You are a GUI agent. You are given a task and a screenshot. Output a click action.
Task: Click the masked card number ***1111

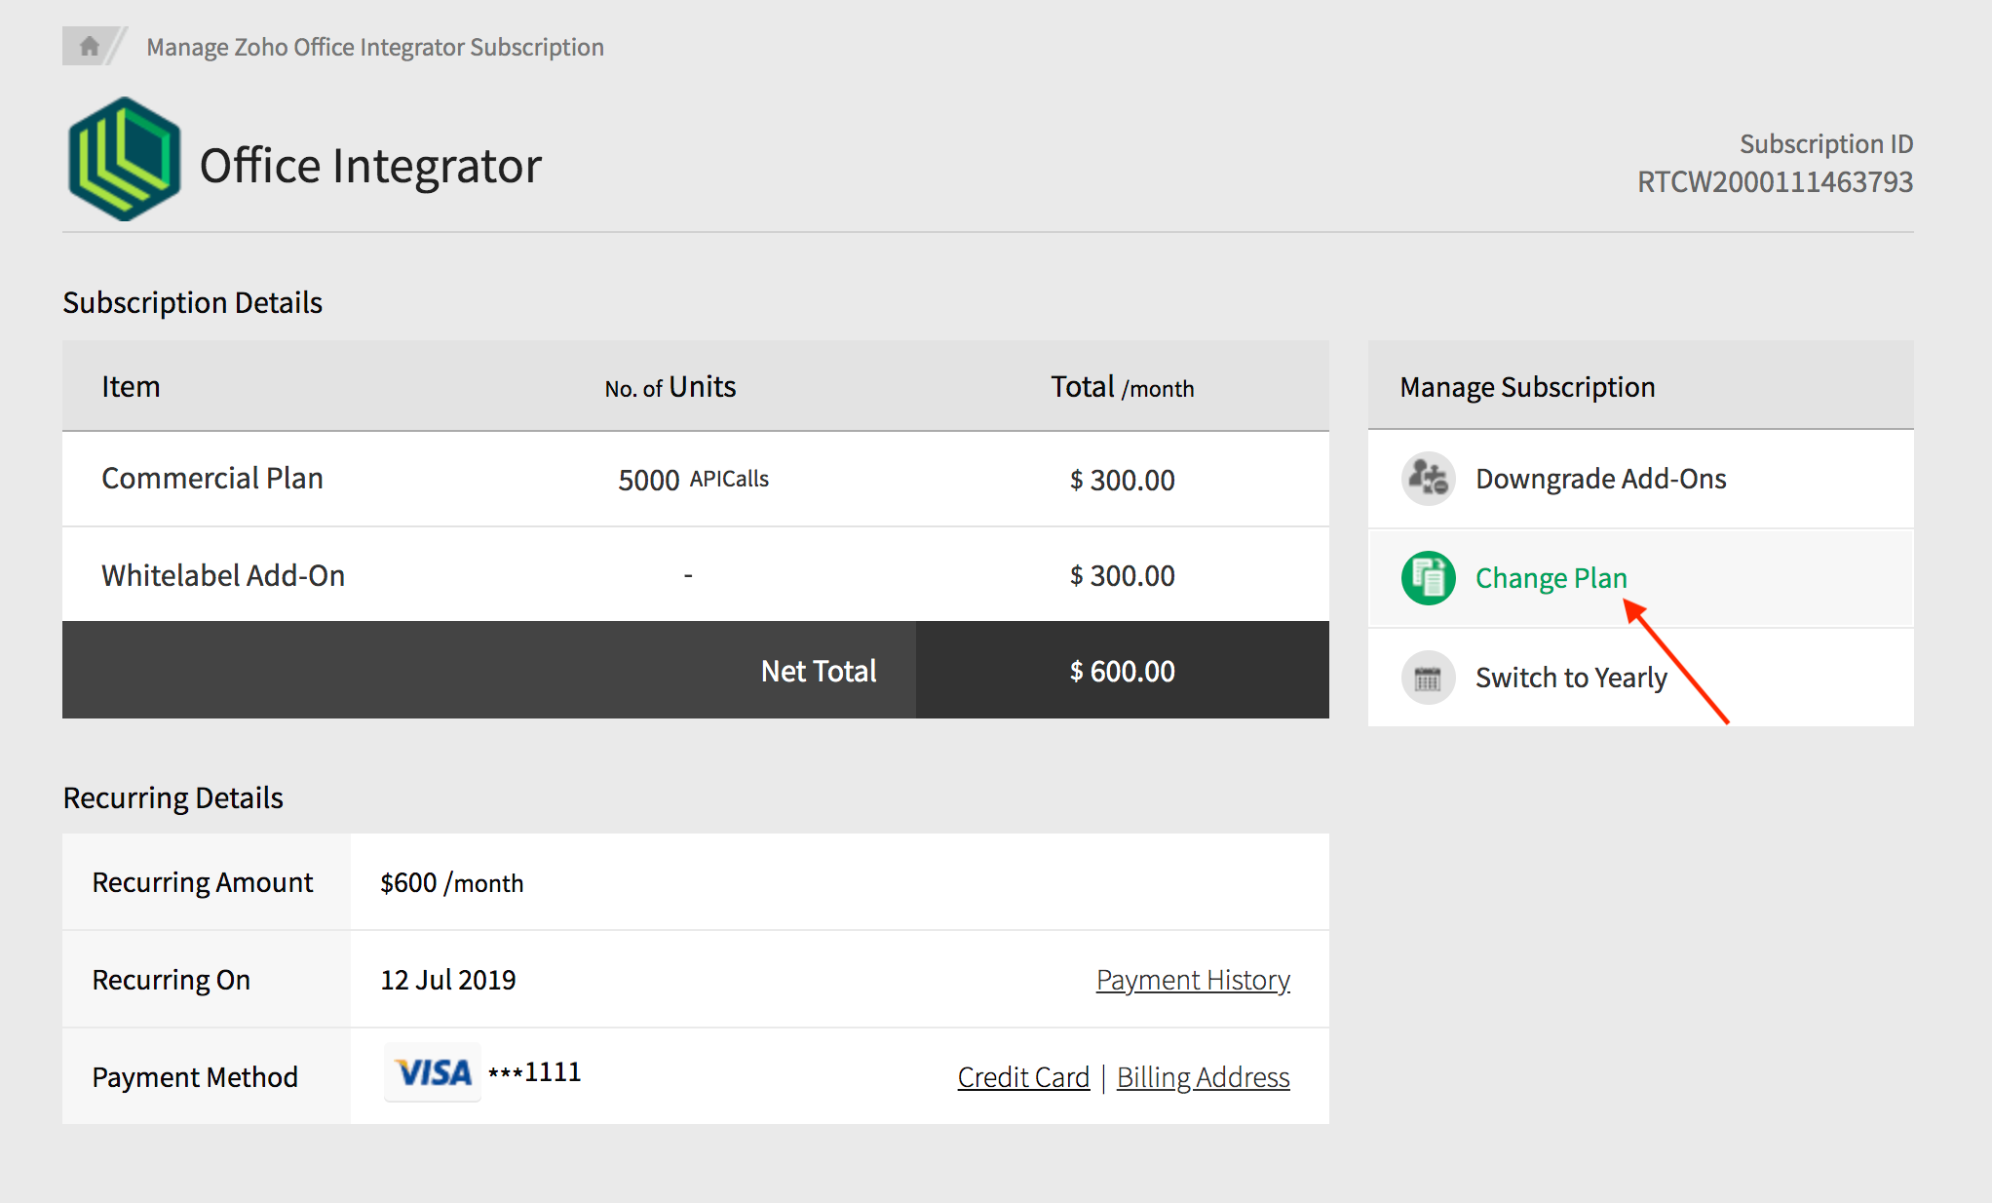[535, 1073]
